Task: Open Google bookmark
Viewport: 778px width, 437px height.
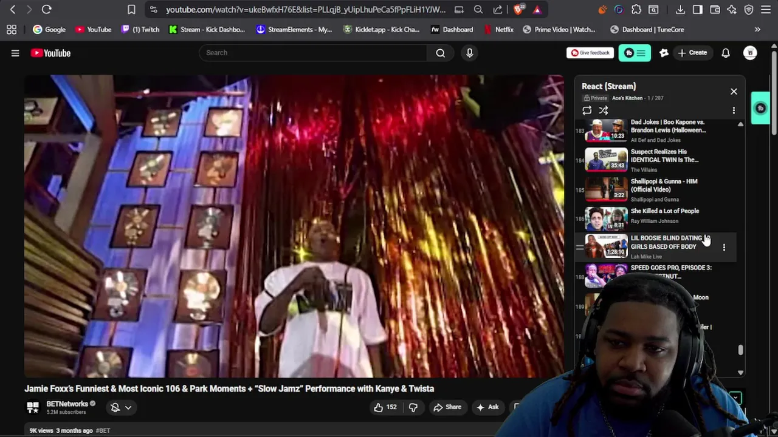Action: click(x=49, y=29)
